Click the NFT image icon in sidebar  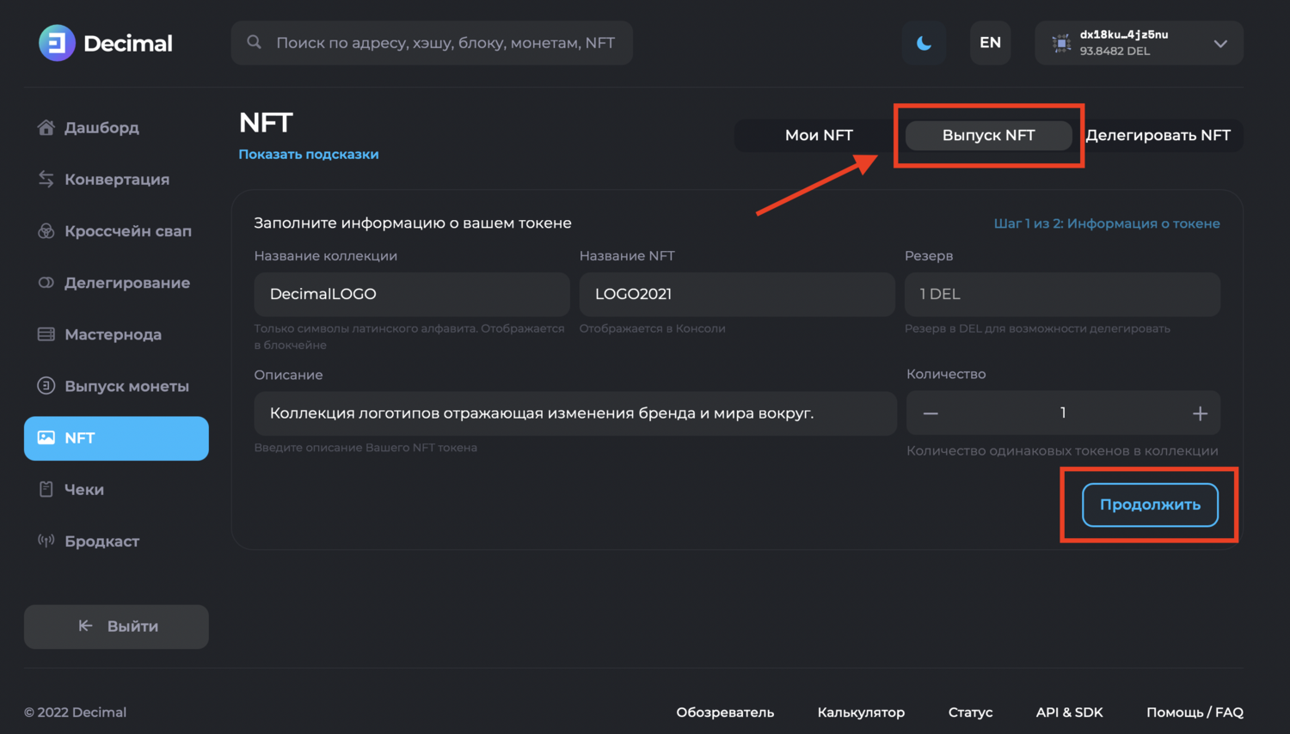[46, 437]
